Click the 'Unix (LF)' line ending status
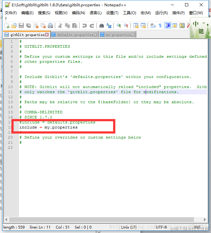This screenshot has height=233, width=211. [x=129, y=227]
